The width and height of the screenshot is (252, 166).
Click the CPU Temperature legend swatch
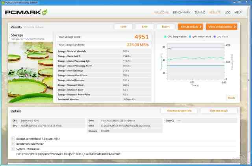coord(165,37)
